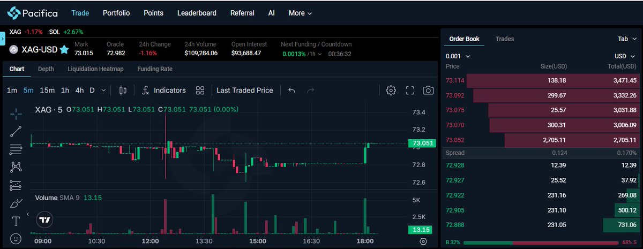Select the 15m timeframe
This screenshot has height=249, width=643.
pyautogui.click(x=47, y=90)
